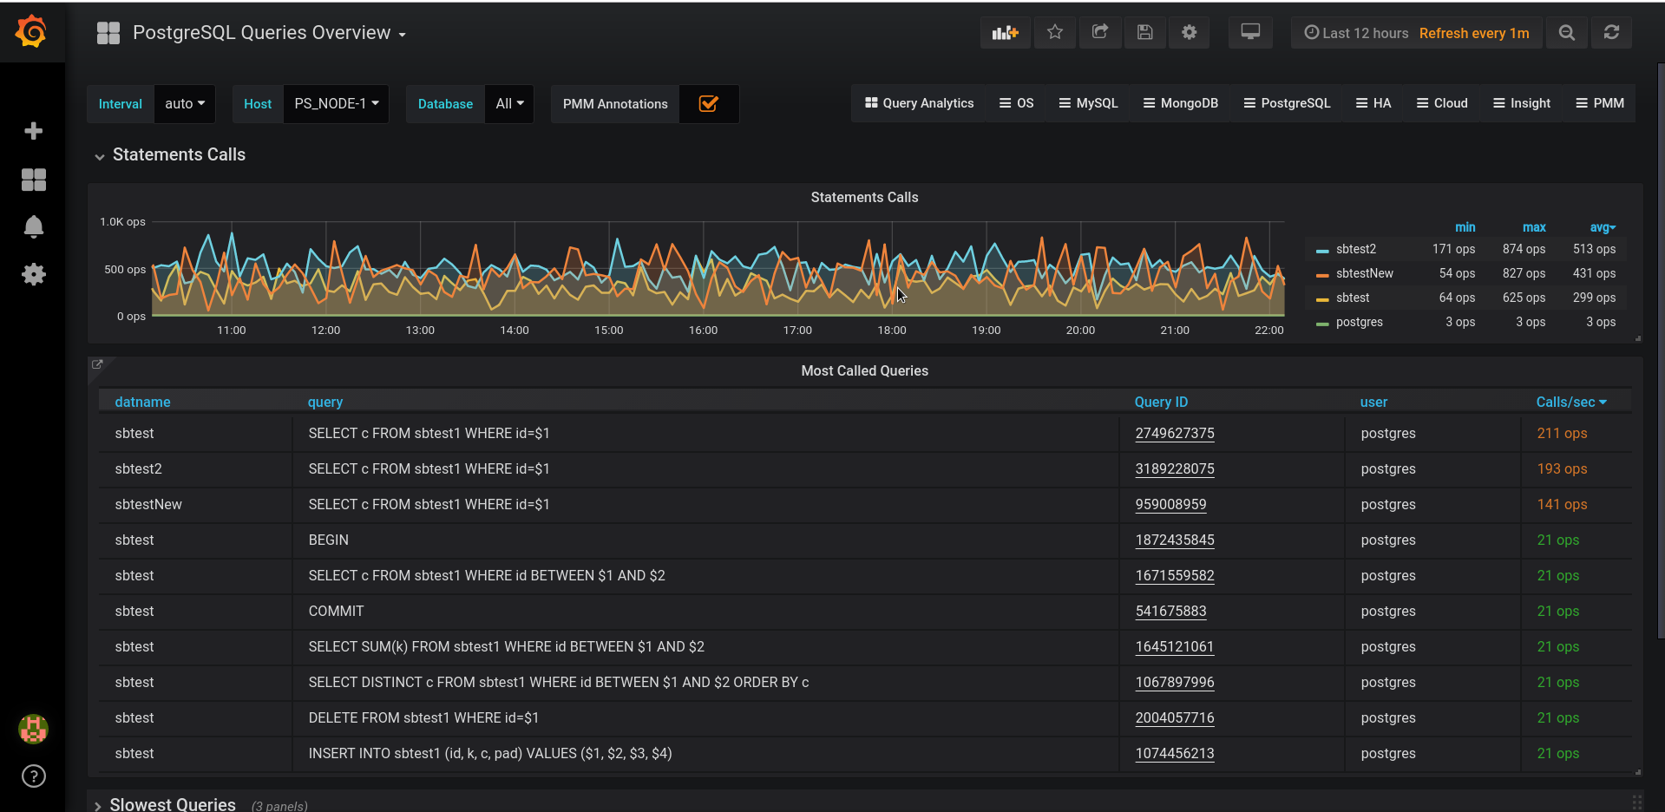Screen dimensions: 1665x812
Task: Open the Host PS_NODE-1 dropdown
Action: (x=336, y=104)
